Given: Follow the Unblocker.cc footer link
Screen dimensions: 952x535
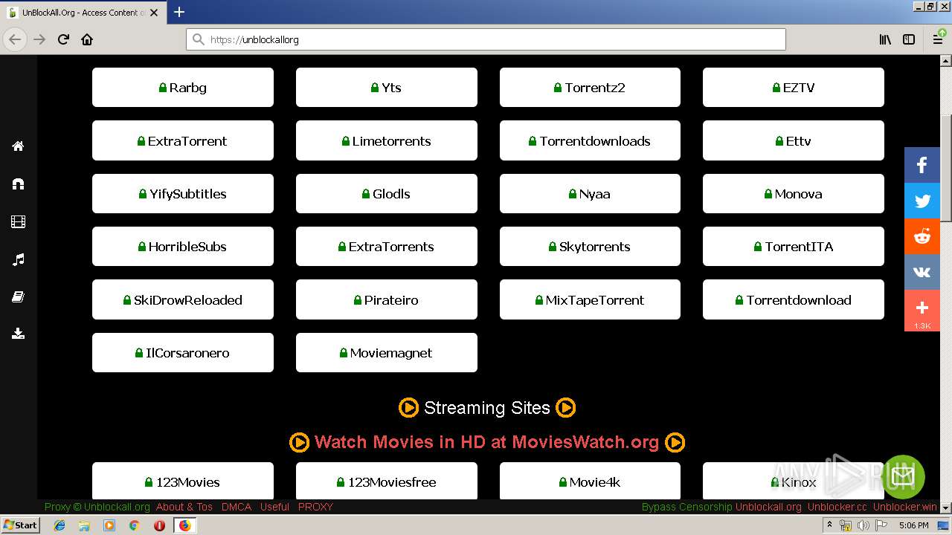Looking at the screenshot, I should pos(837,507).
